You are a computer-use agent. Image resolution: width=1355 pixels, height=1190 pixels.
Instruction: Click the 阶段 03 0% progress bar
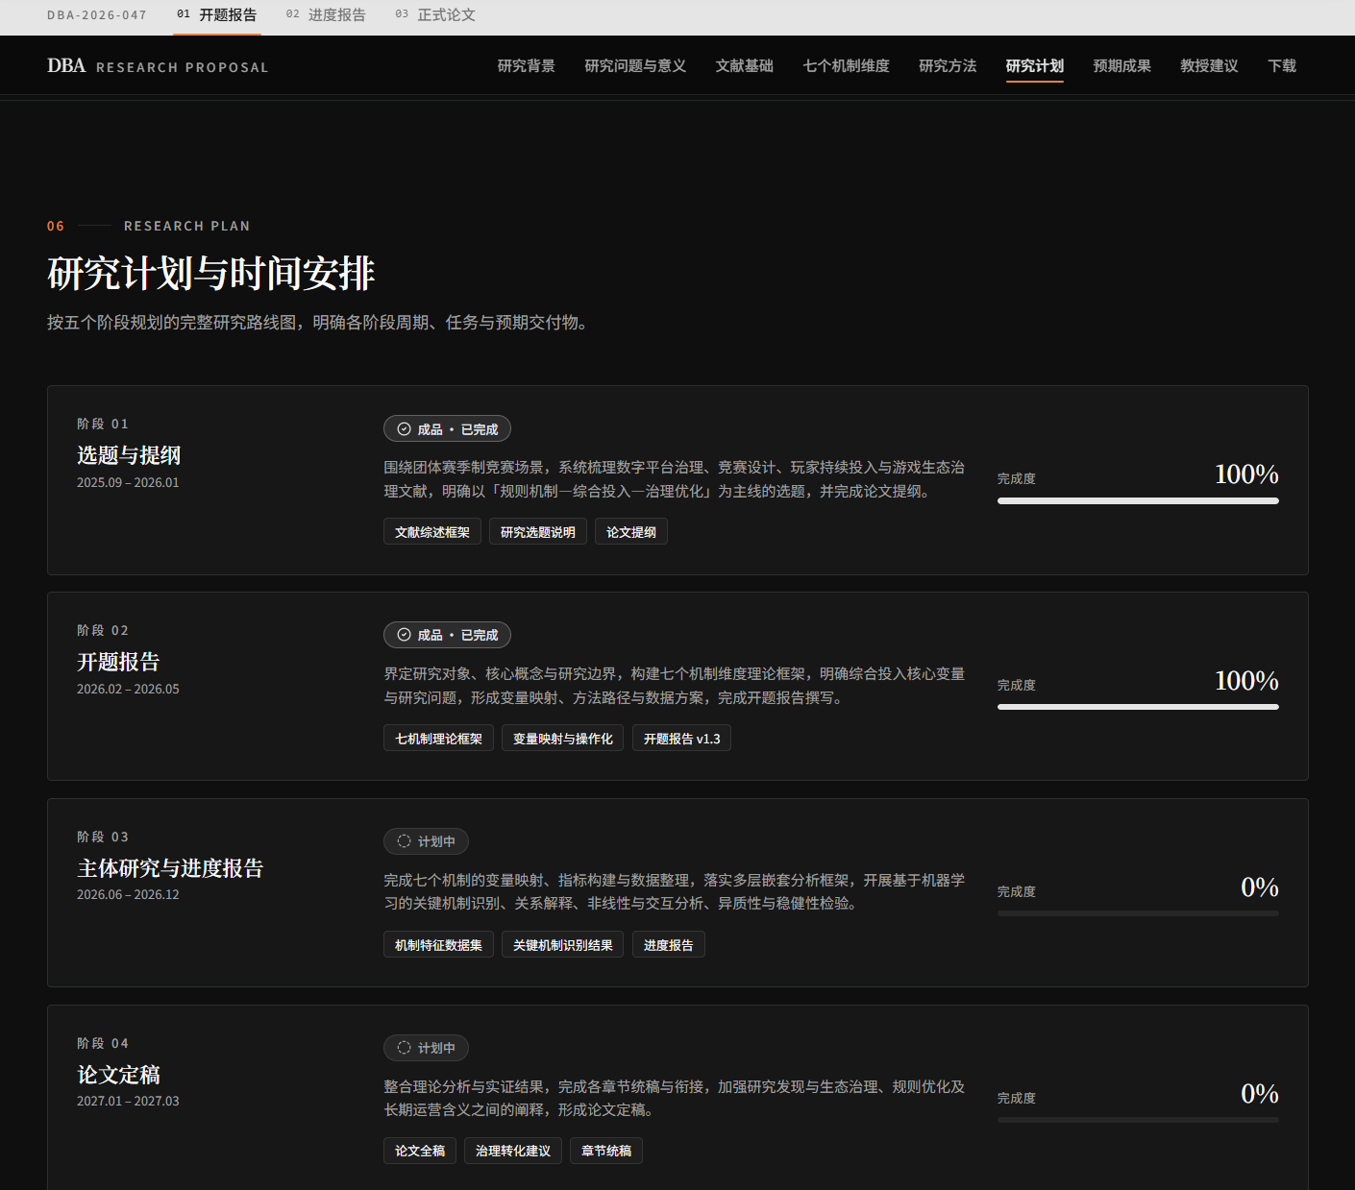point(1138,913)
